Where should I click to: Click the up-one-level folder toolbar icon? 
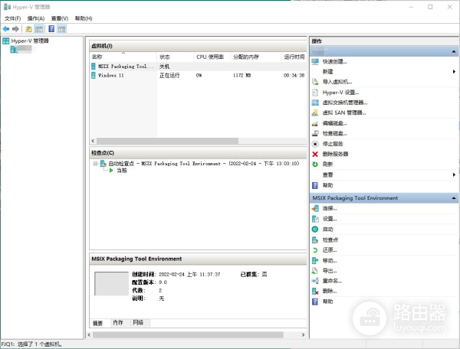click(29, 29)
